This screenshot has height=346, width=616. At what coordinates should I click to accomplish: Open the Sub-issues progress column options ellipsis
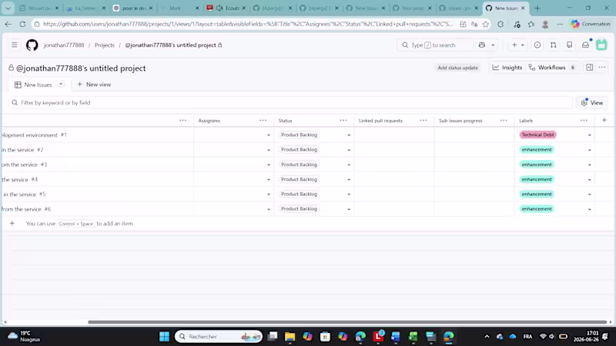click(x=504, y=121)
